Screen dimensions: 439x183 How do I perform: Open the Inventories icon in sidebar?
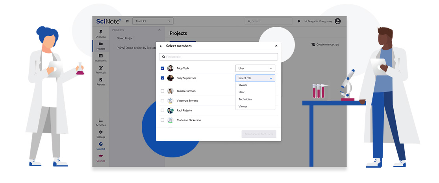pos(101,55)
